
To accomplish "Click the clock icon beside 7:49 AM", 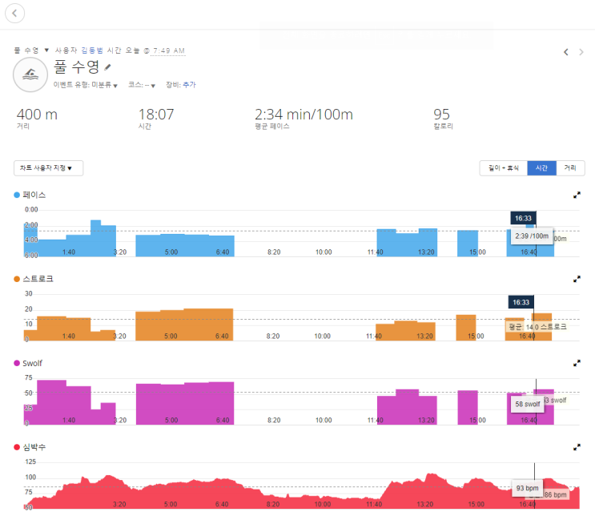I will (x=147, y=50).
